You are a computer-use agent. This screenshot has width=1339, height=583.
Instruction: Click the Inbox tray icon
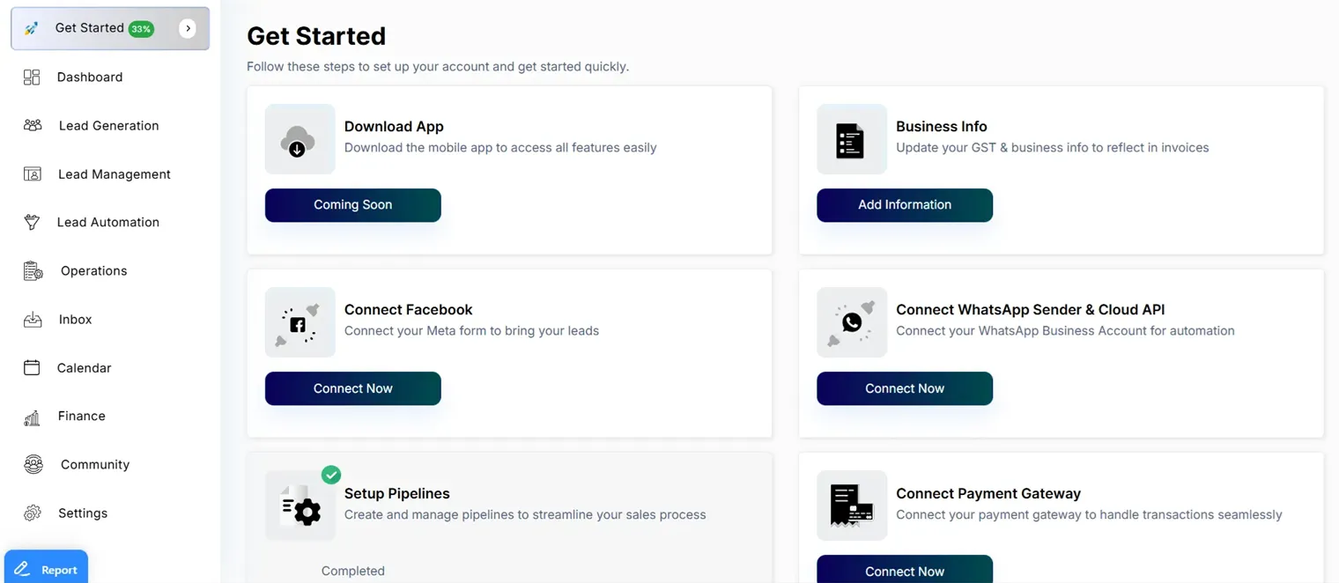[33, 320]
